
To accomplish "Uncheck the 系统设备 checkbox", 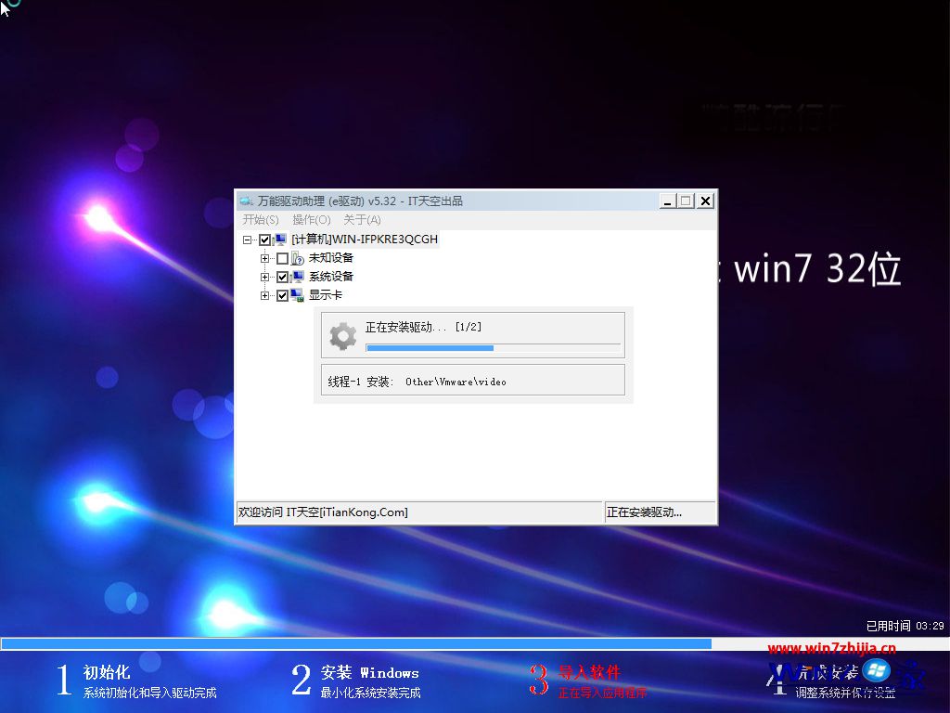I will (x=282, y=277).
